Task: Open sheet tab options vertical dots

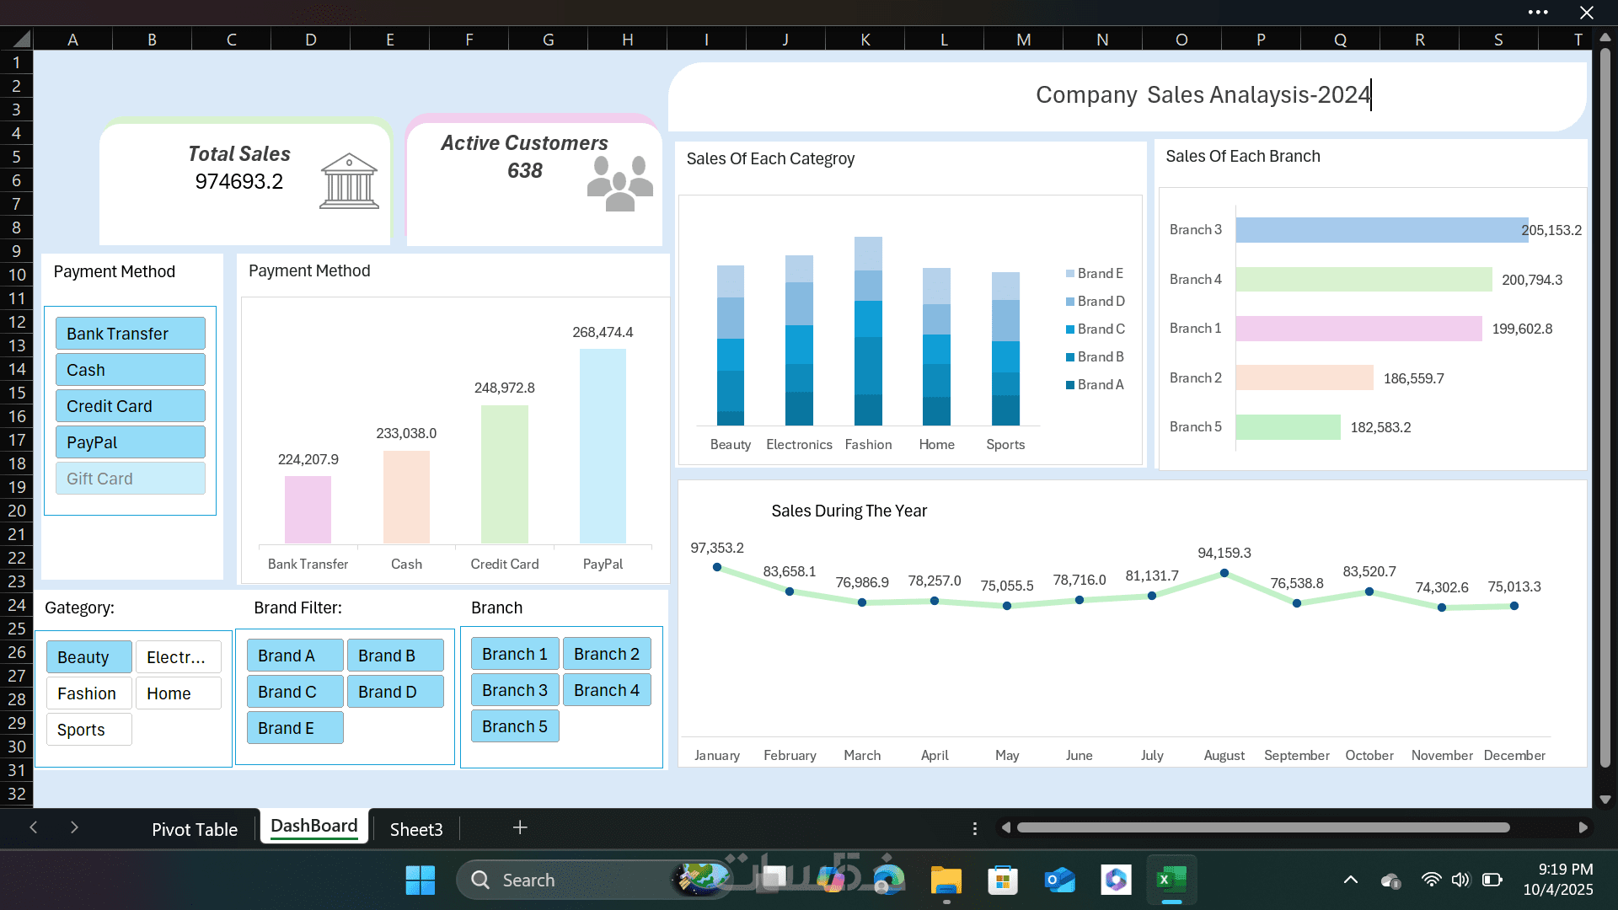Action: pyautogui.click(x=975, y=828)
